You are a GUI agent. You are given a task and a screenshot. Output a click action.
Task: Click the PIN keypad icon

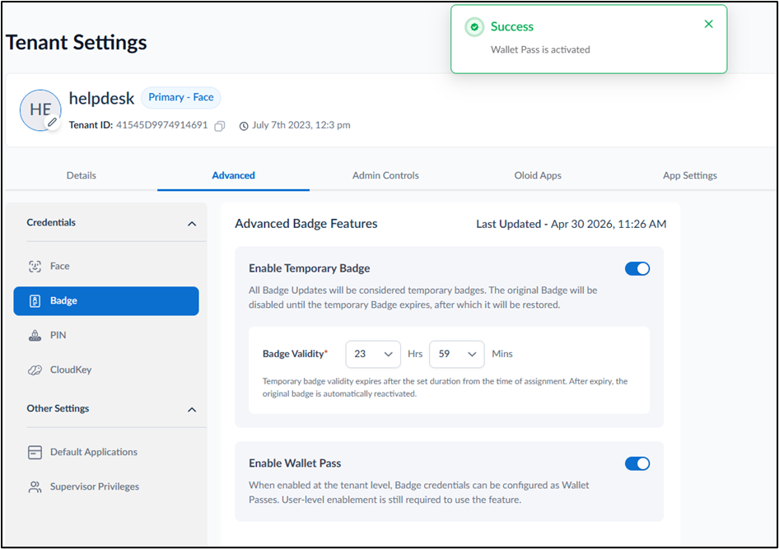pyautogui.click(x=35, y=336)
